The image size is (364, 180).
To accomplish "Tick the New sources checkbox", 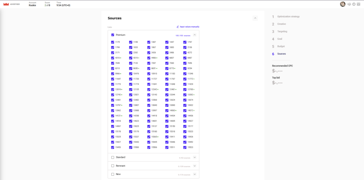I will (x=113, y=174).
